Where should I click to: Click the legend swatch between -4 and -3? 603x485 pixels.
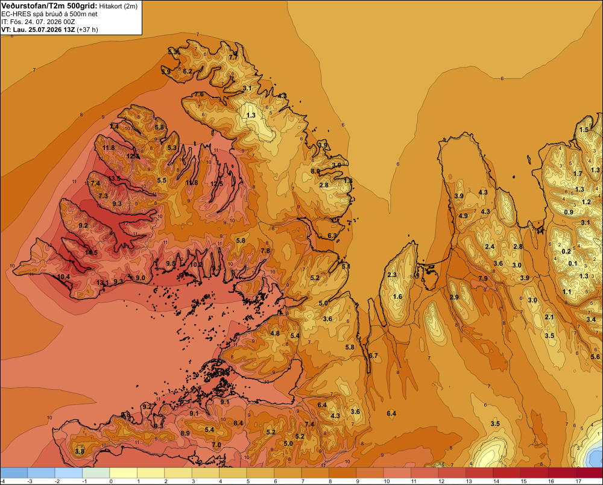click(14, 472)
